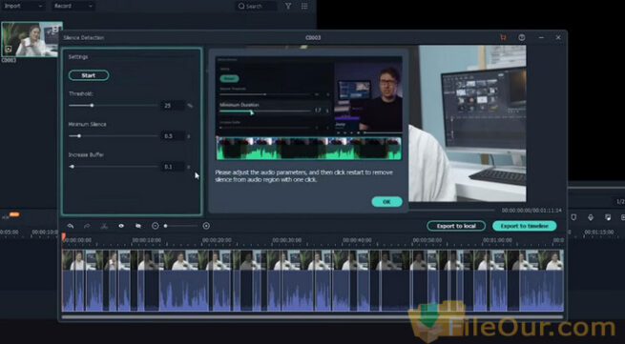This screenshot has height=344, width=625.
Task: Click OK in the tutorial popup
Action: (x=386, y=202)
